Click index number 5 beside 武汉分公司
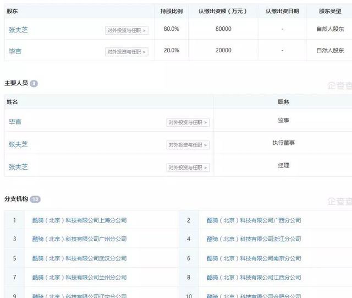352x298 pixels. pos(15,258)
